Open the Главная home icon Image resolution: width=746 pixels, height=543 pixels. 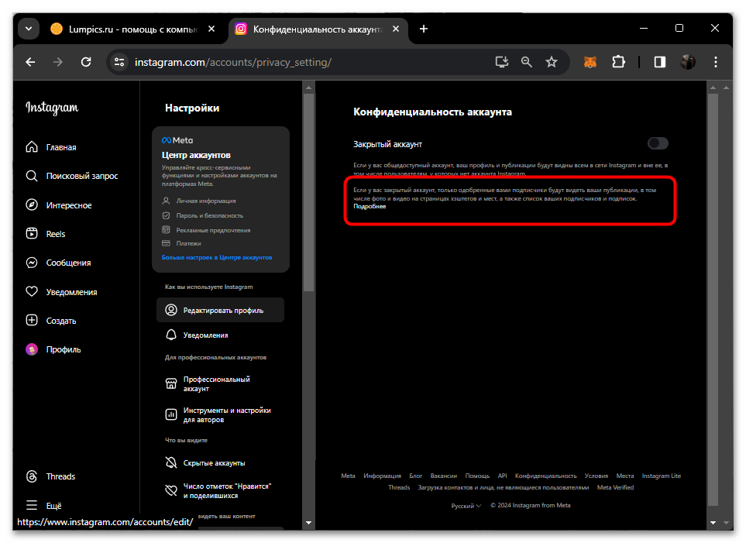[32, 147]
